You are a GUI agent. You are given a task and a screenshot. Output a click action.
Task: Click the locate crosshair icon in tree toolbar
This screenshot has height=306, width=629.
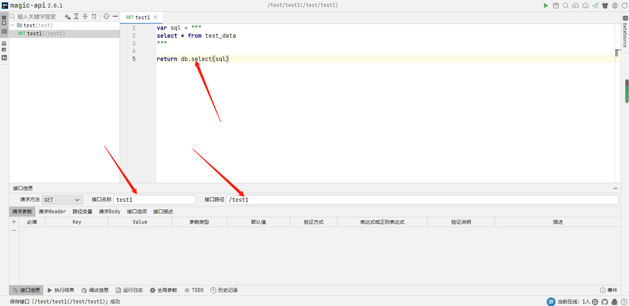(106, 16)
